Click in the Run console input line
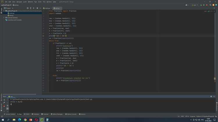 (x=111, y=104)
